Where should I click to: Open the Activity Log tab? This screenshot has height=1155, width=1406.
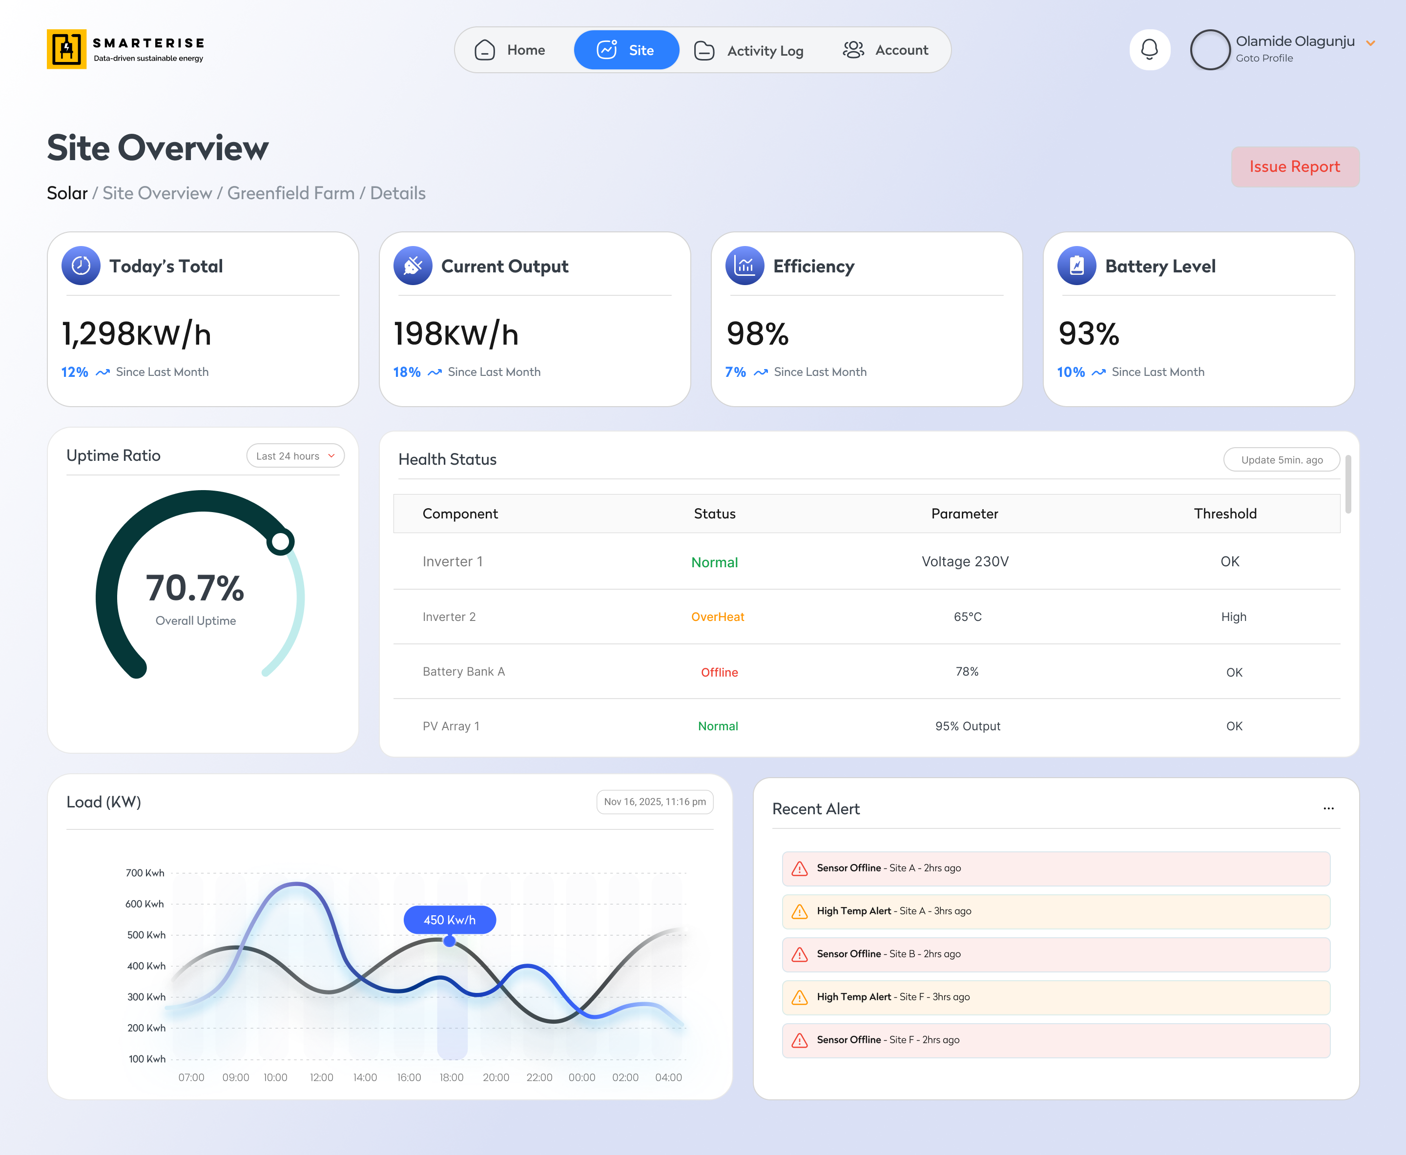tap(748, 51)
